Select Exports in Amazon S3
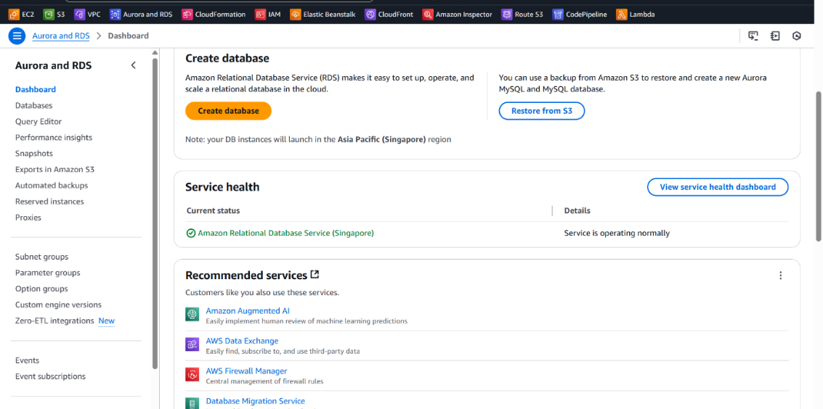The width and height of the screenshot is (823, 409). pyautogui.click(x=54, y=169)
